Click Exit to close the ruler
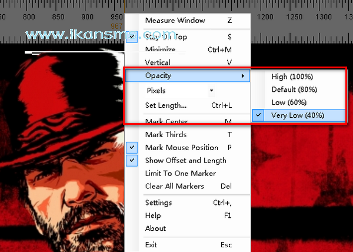This screenshot has height=252, width=353. [x=151, y=244]
